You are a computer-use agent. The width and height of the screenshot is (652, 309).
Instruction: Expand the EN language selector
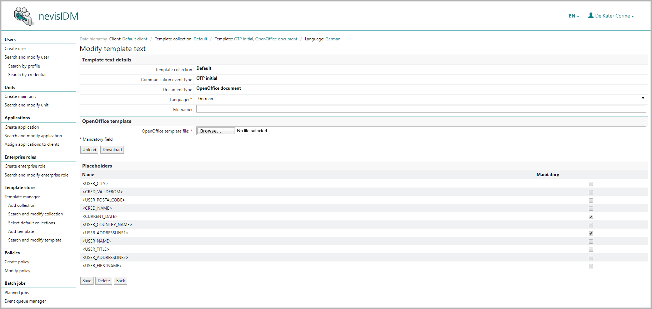tap(574, 16)
